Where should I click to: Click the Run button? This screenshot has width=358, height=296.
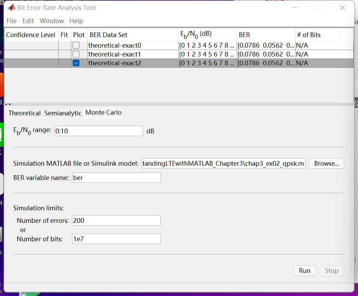tap(305, 270)
